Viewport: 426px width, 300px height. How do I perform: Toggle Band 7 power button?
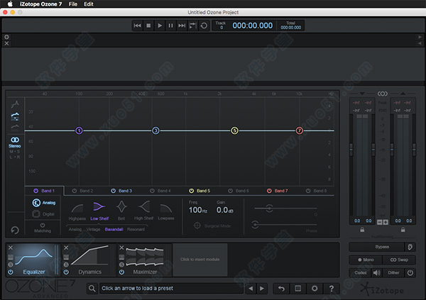pos(269,191)
